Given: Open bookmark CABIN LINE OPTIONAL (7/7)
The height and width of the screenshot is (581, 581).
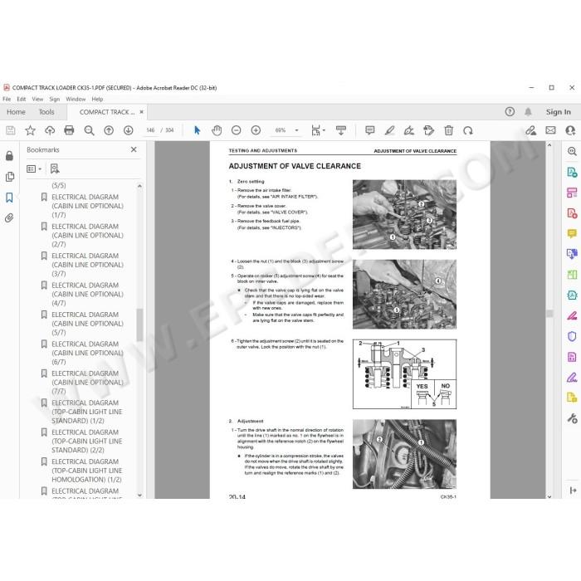Looking at the screenshot, I should (87, 383).
